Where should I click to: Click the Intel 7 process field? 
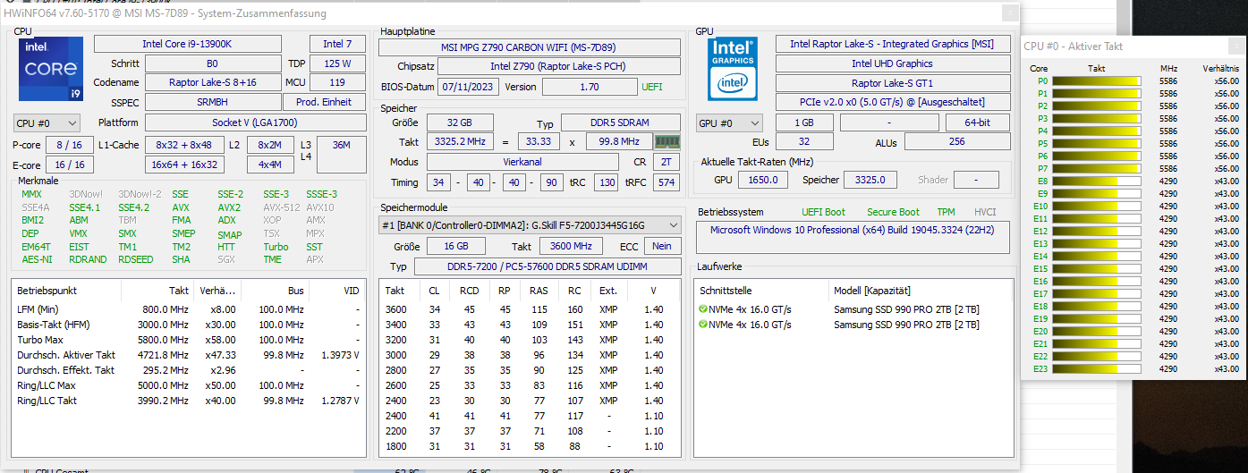click(x=338, y=44)
